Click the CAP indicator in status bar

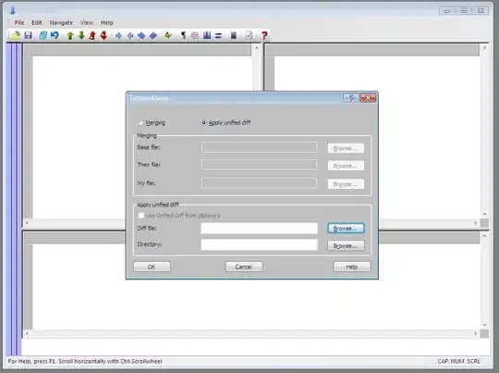pos(443,361)
